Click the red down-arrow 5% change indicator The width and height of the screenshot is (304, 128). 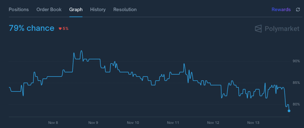64,29
